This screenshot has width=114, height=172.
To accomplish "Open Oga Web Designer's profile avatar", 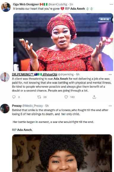I will tap(6, 7).
